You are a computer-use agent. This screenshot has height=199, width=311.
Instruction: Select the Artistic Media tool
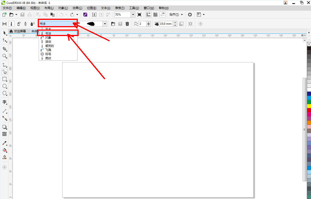(5, 72)
